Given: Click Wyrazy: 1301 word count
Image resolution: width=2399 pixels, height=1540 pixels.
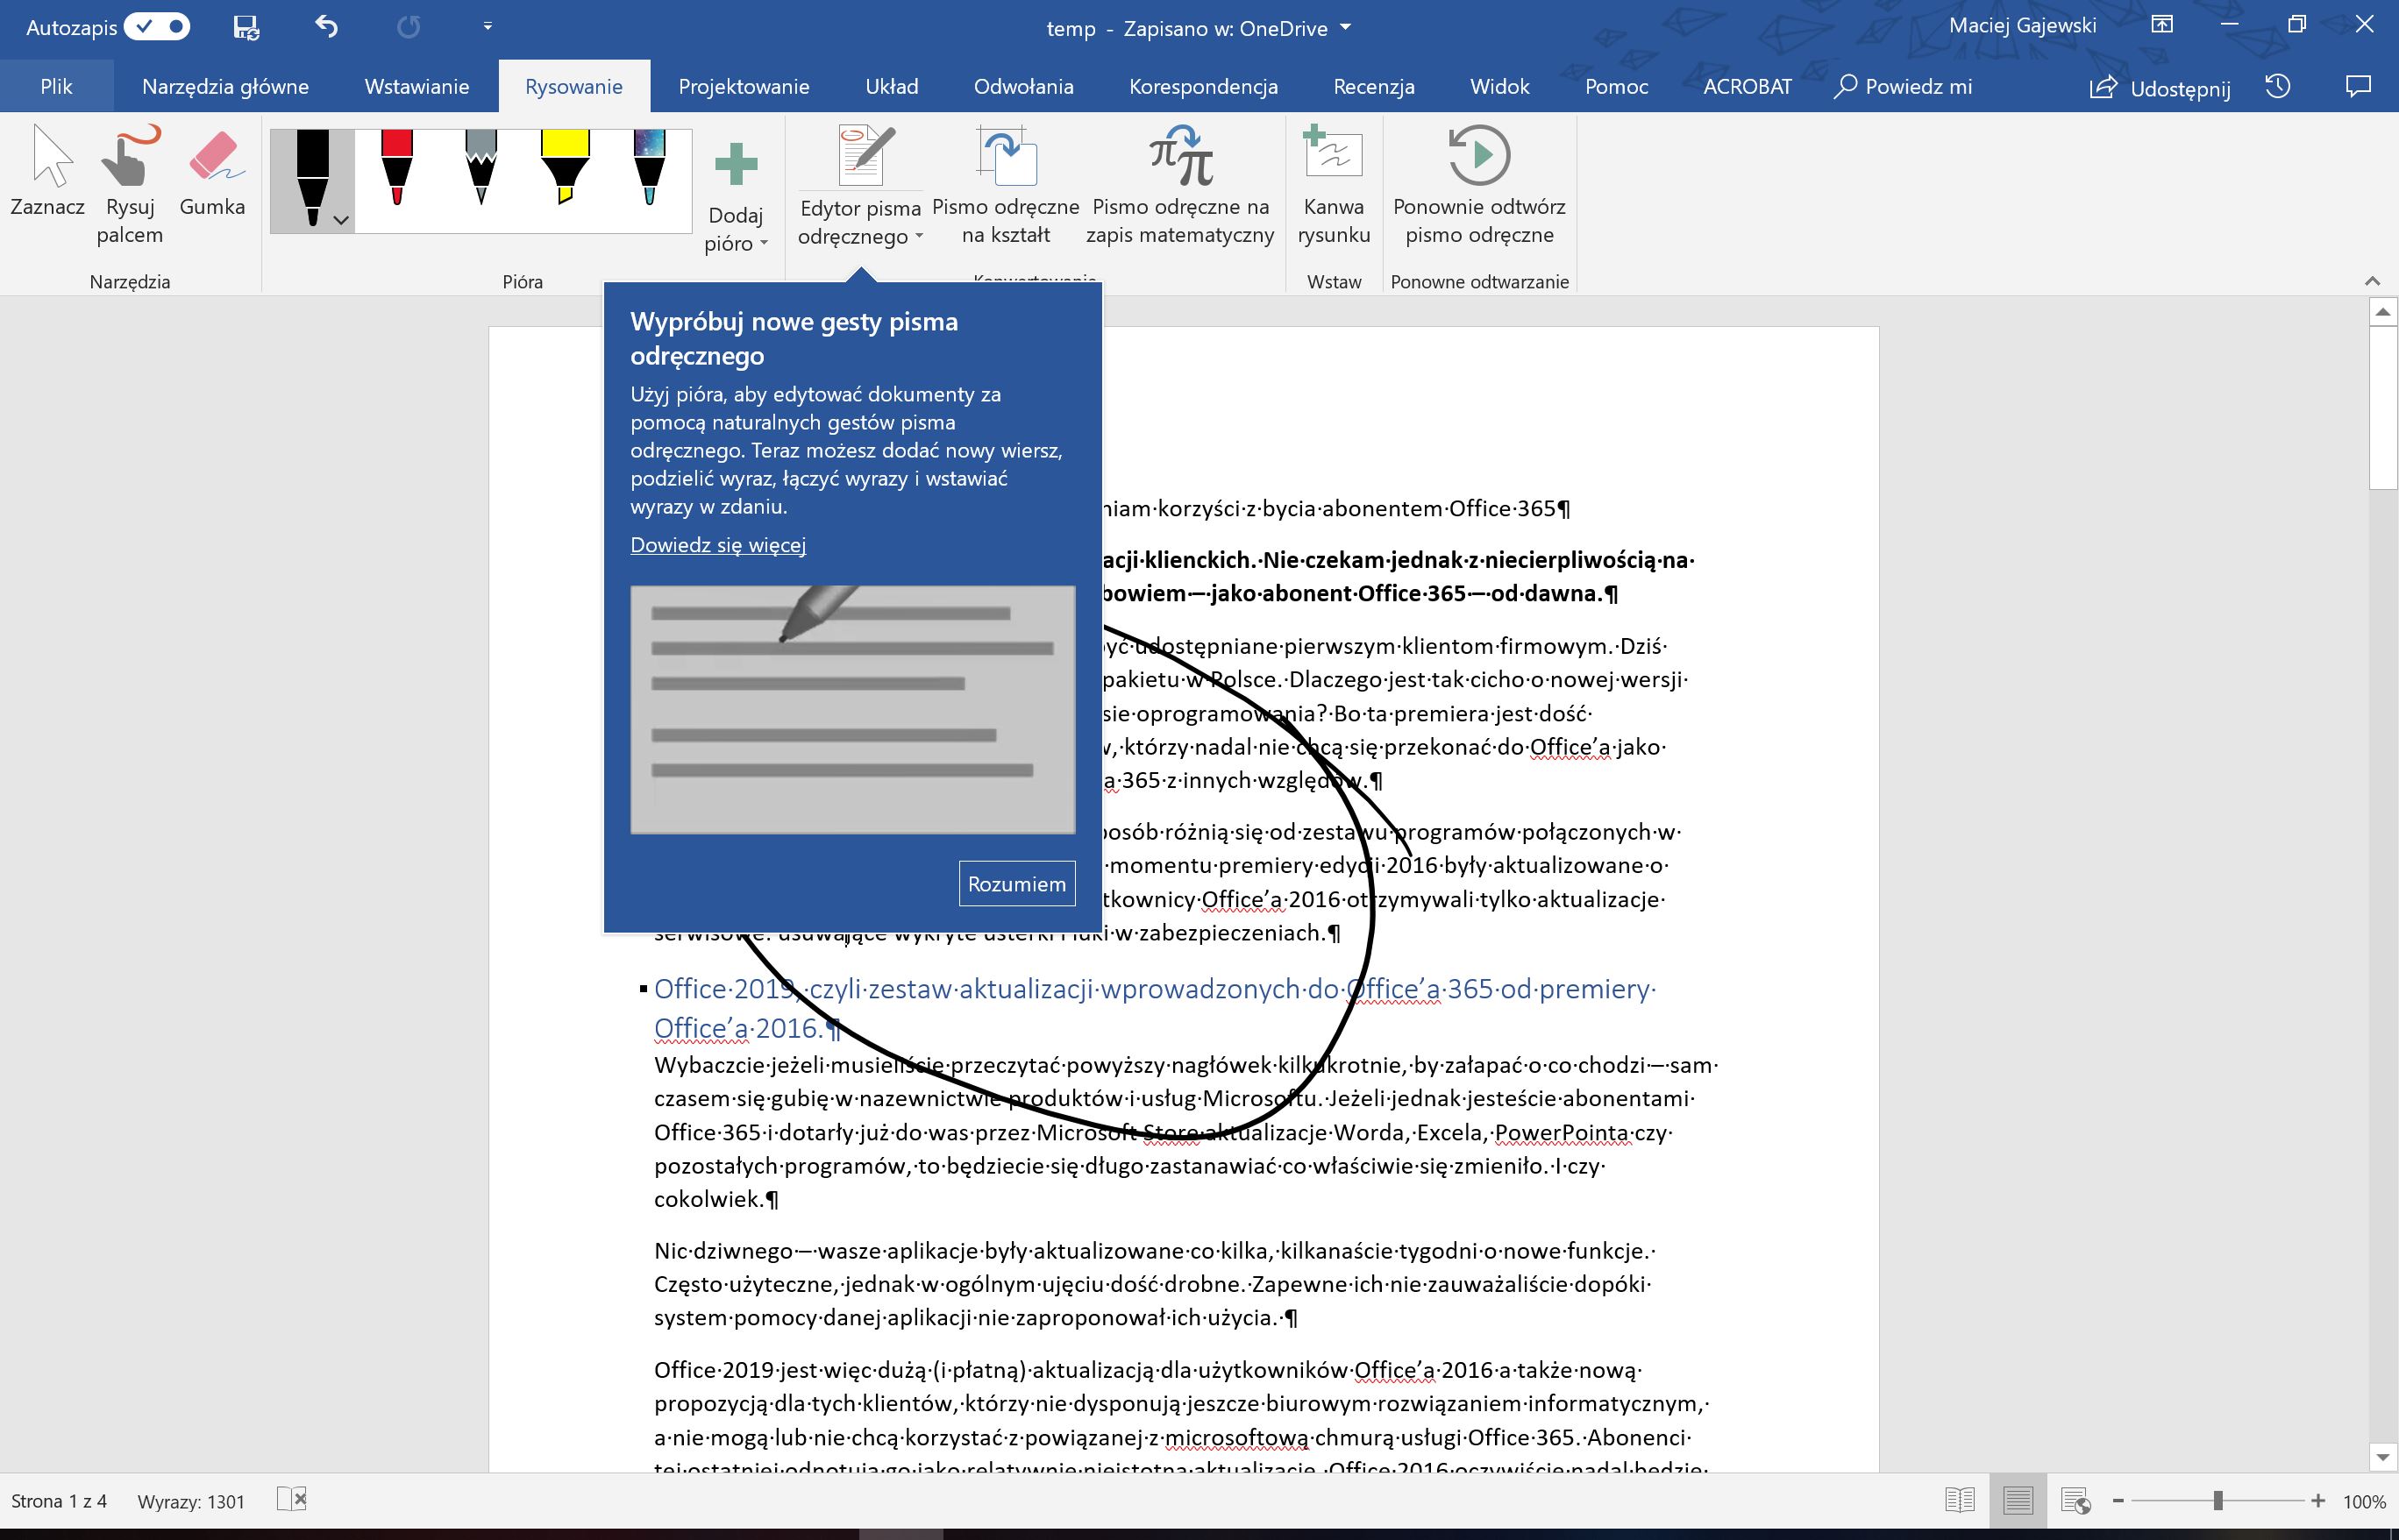Looking at the screenshot, I should click(x=191, y=1501).
